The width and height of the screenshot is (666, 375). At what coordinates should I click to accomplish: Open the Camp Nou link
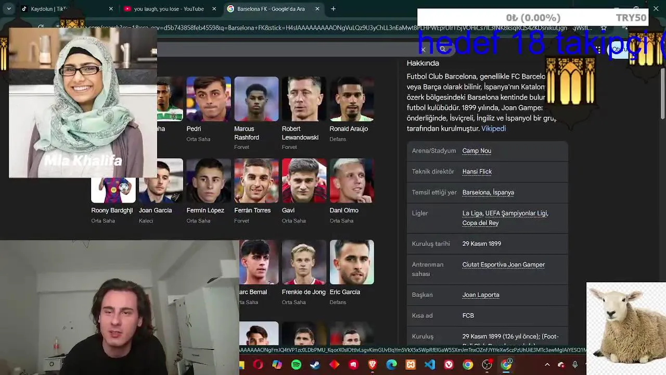coord(477,151)
